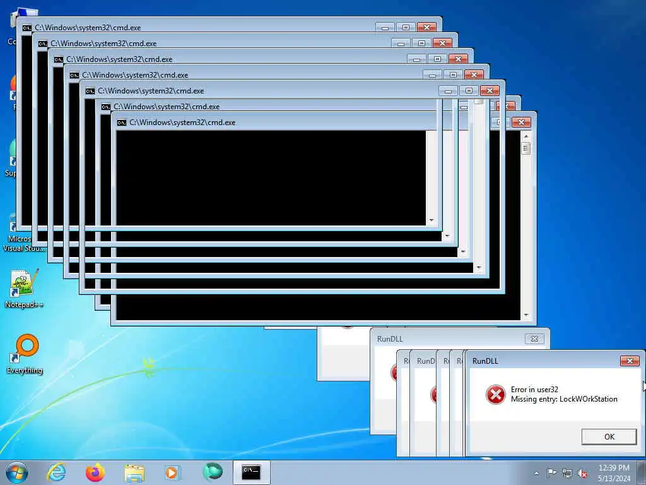Image resolution: width=646 pixels, height=485 pixels.
Task: Launch Windows Media Player from taskbar
Action: 172,472
